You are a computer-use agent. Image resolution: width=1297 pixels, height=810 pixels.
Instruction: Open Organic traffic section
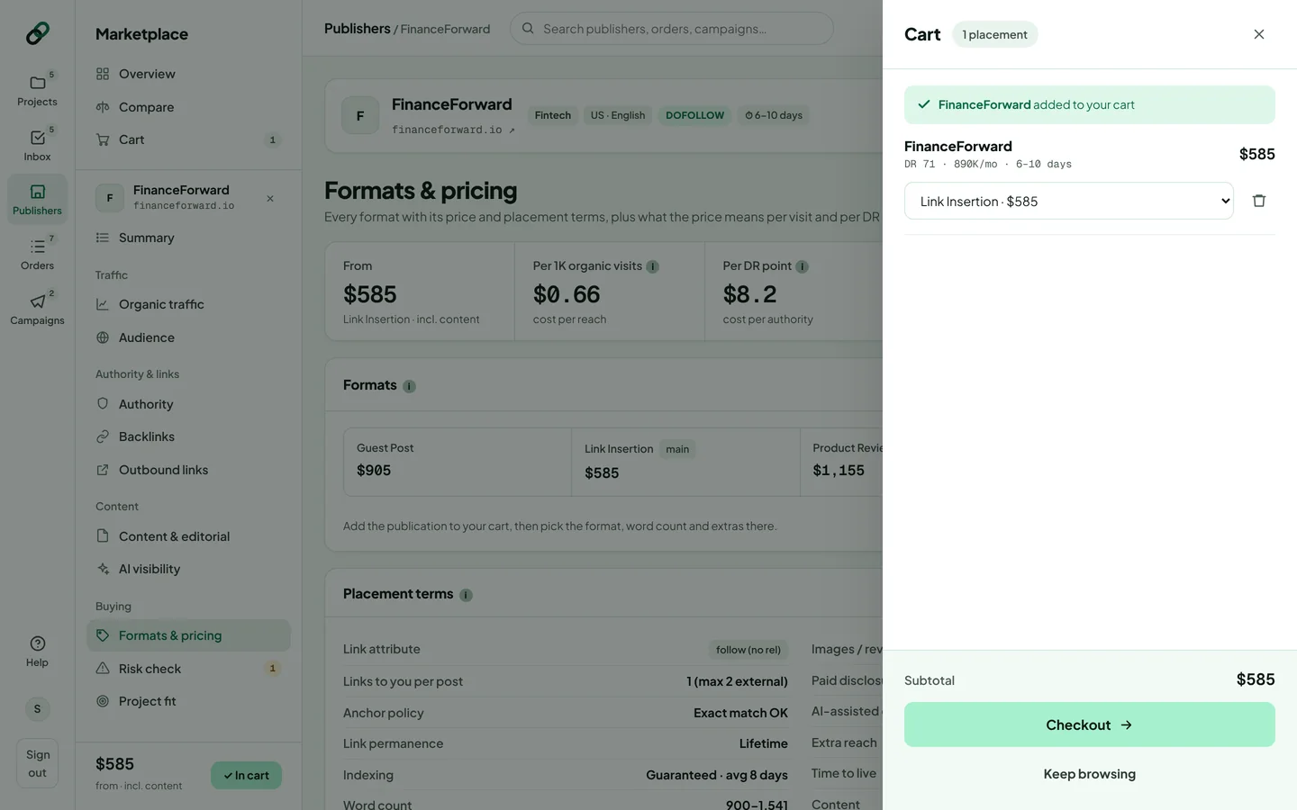(x=188, y=304)
